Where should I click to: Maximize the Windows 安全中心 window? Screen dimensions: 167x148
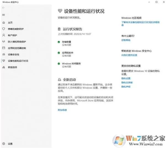point(157,2)
